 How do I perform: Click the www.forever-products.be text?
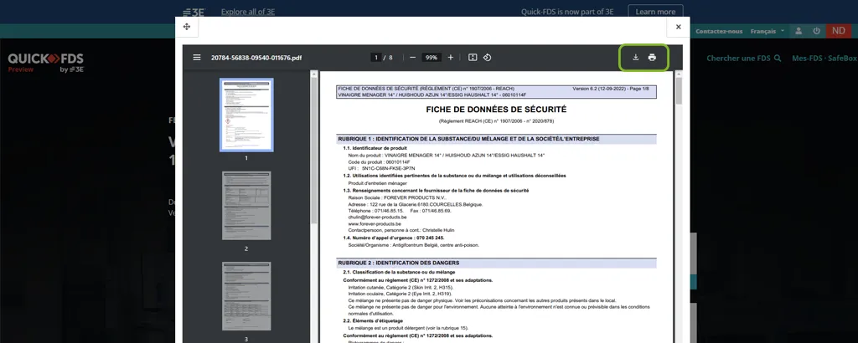375,223
